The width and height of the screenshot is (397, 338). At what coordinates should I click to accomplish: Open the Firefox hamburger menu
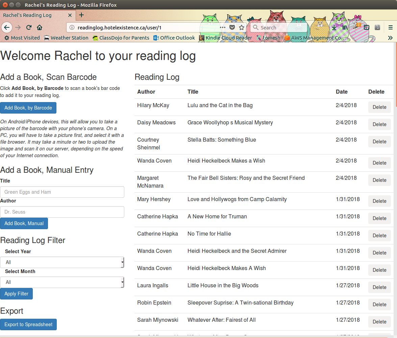coord(390,27)
